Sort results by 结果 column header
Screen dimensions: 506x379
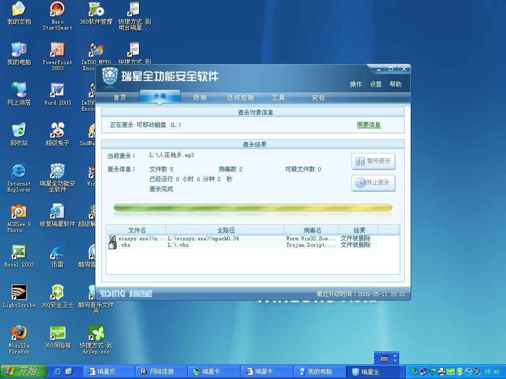point(359,230)
